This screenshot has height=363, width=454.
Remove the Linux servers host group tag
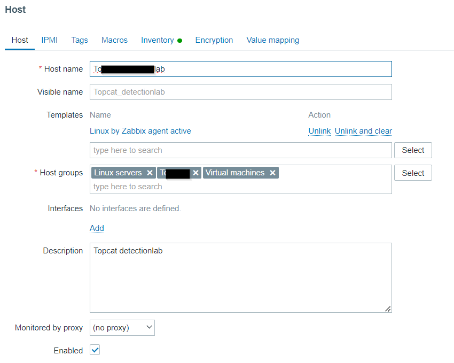point(150,173)
